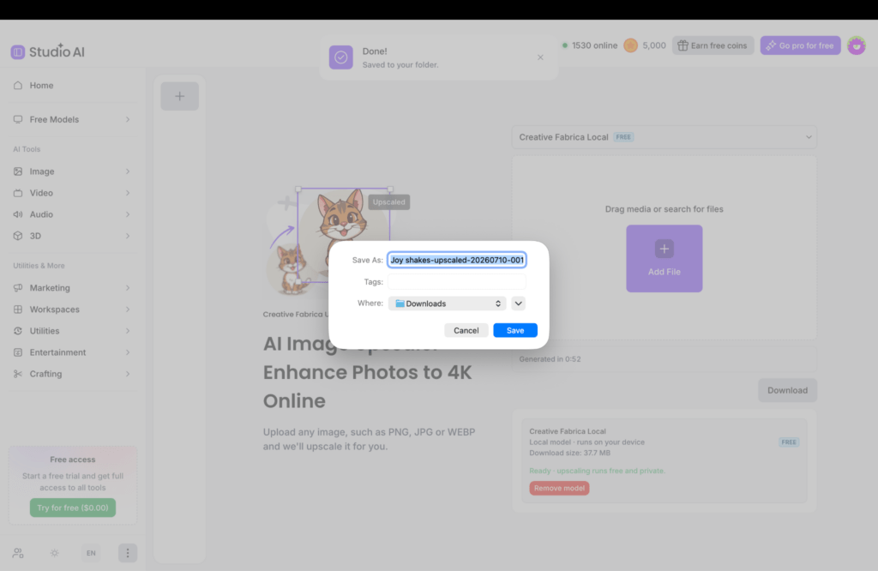Click the Upscaled label badge
This screenshot has height=571, width=878.
[388, 202]
